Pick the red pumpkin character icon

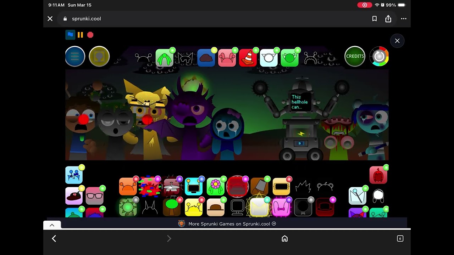(x=378, y=175)
